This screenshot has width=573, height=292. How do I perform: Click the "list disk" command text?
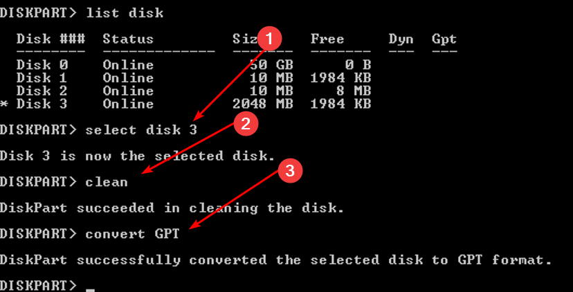(125, 12)
